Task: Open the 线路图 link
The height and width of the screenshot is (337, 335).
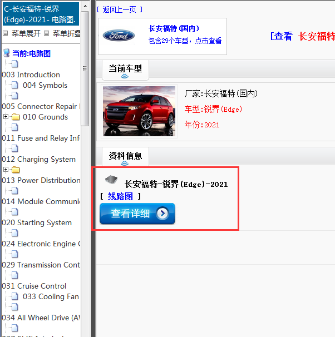Action: pos(120,196)
